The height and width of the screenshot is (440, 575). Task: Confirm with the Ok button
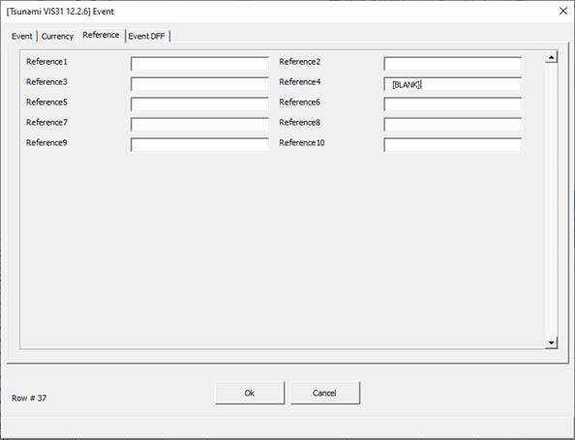point(250,393)
